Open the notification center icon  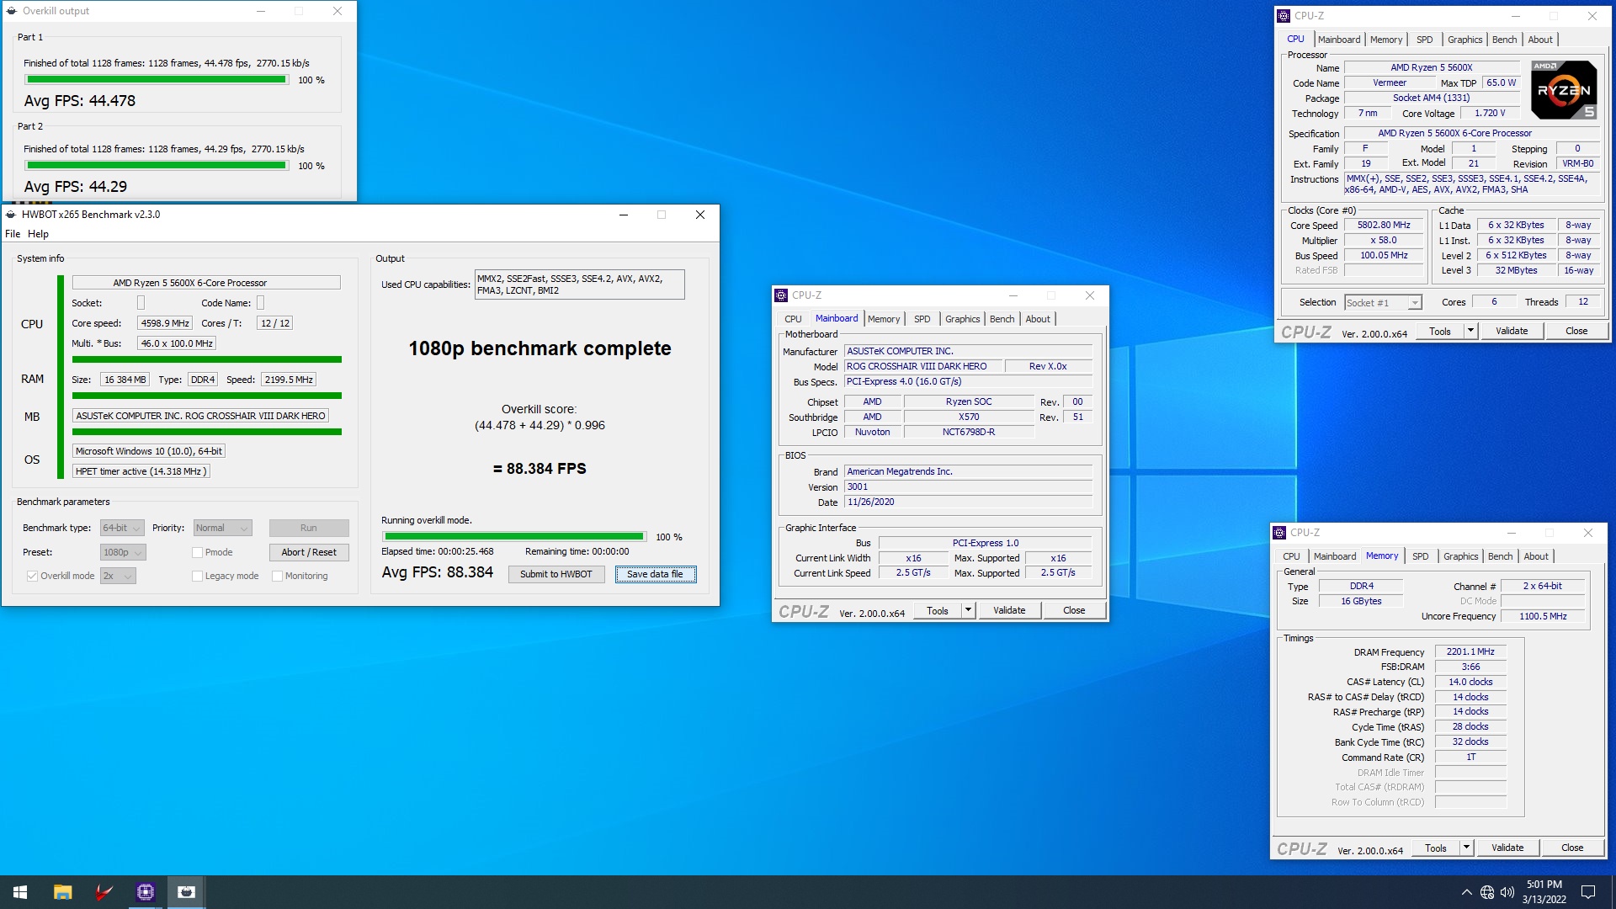tap(1588, 892)
